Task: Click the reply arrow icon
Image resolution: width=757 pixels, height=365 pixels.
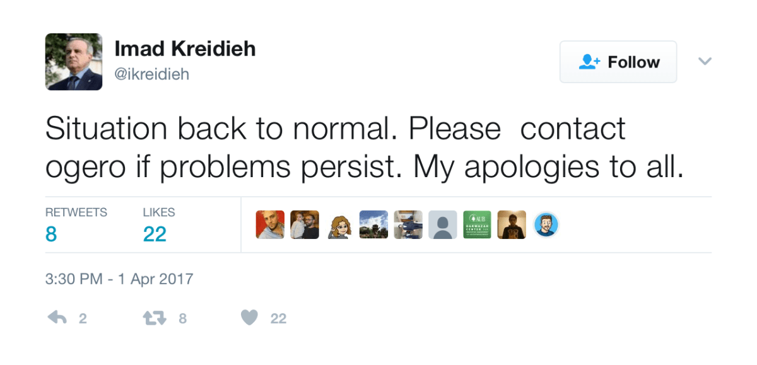Action: coord(57,318)
